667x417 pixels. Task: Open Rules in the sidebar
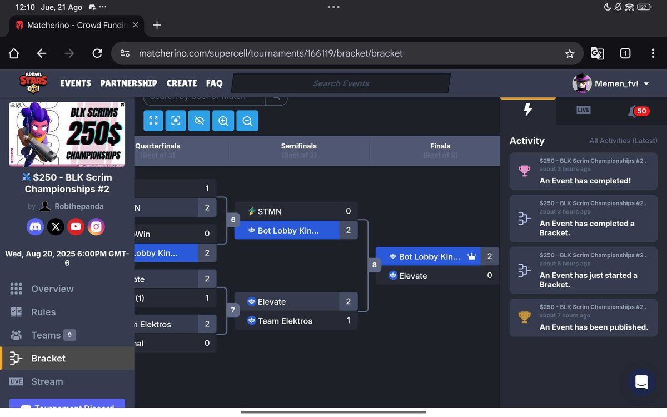click(x=67, y=312)
